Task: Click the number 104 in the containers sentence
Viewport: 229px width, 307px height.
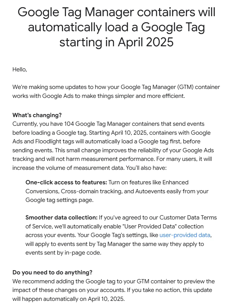Action: coord(69,124)
